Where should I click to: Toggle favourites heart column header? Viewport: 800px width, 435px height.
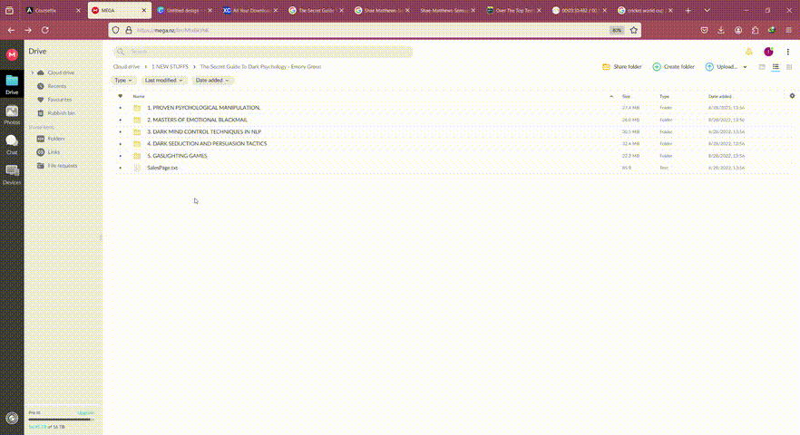click(121, 96)
